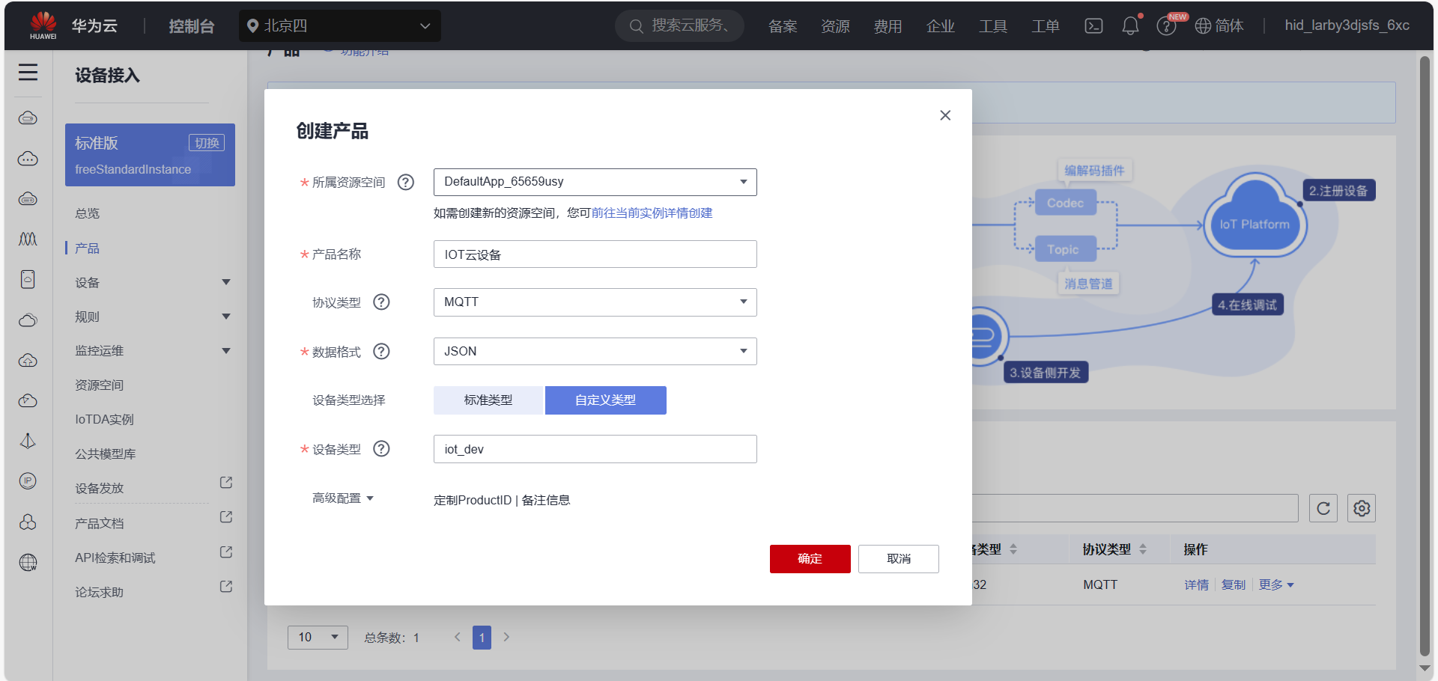The image size is (1438, 681).
Task: Click the Huawei Cloud logo
Action: coord(43,25)
